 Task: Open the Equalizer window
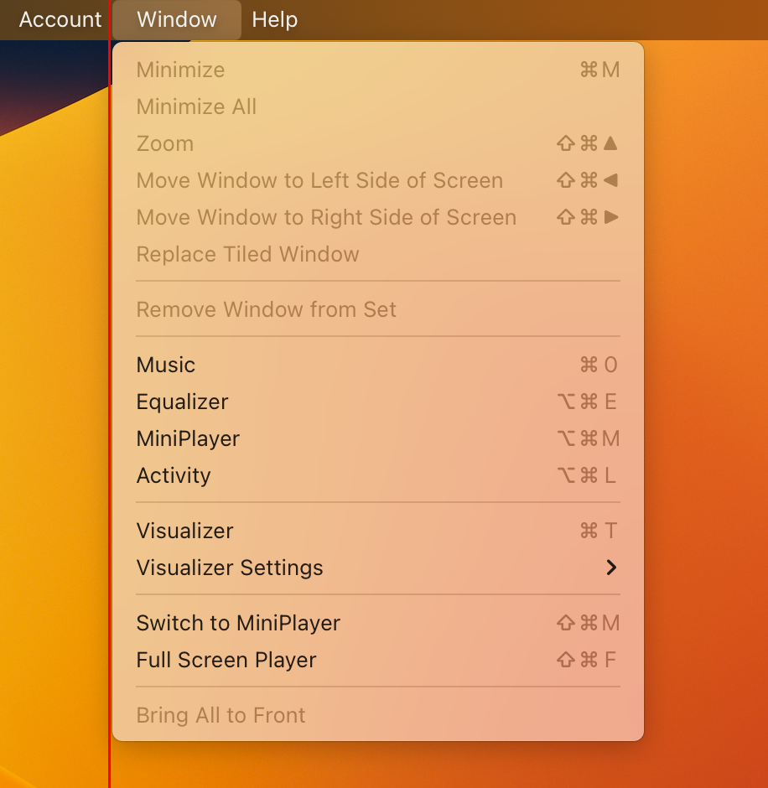click(378, 402)
